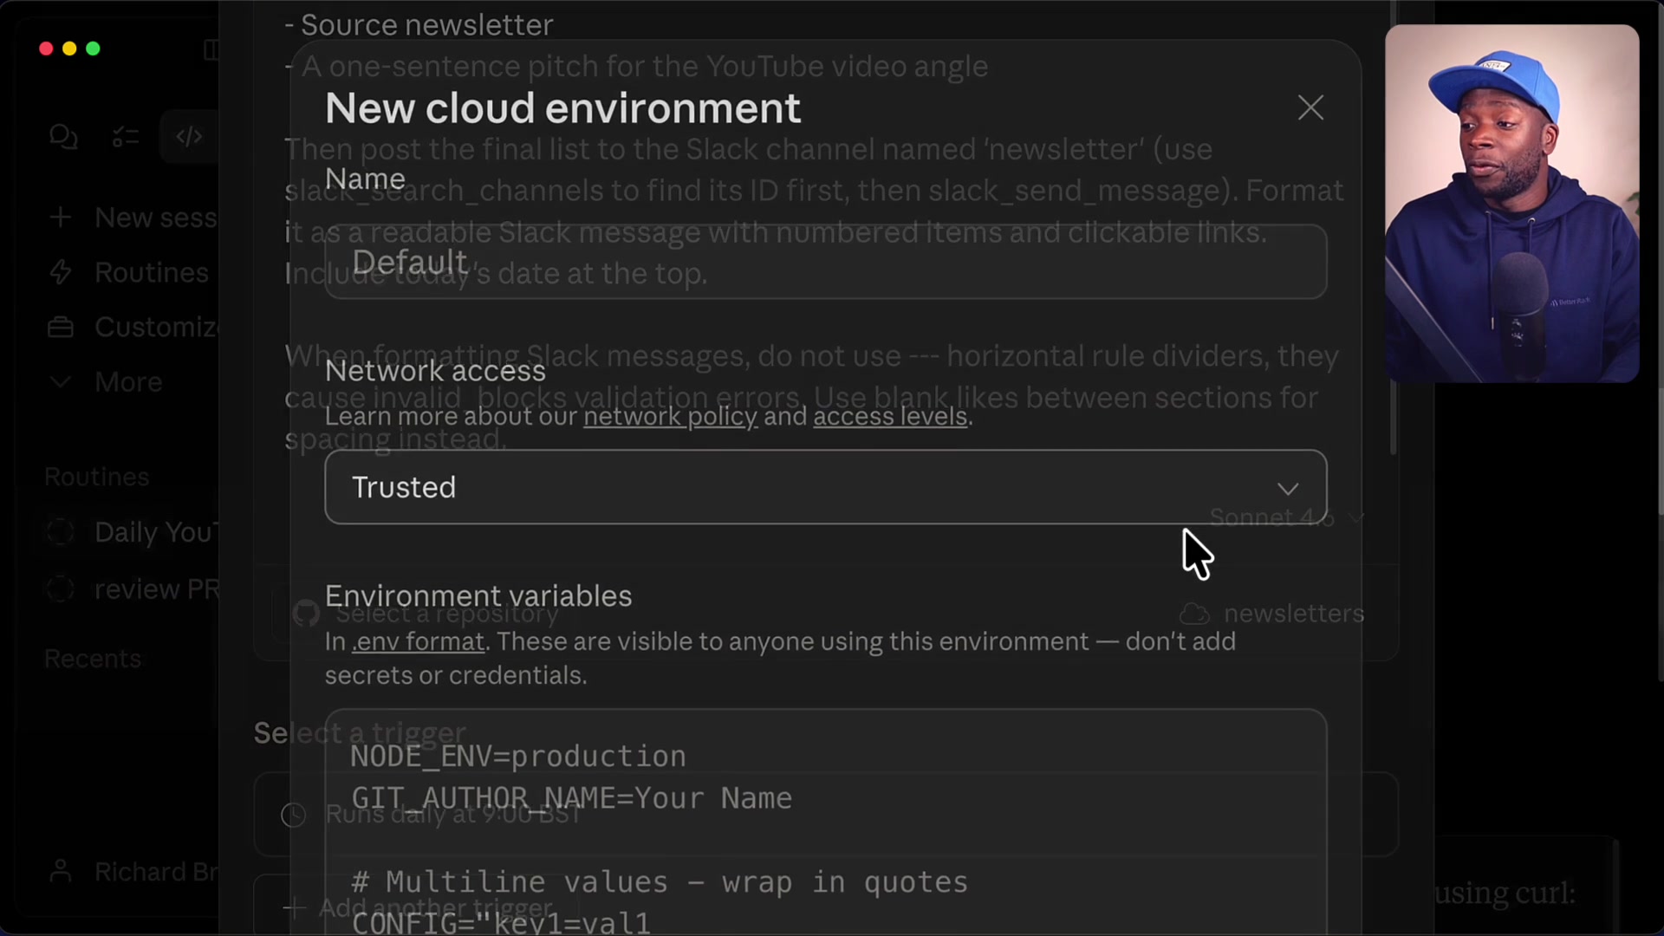Viewport: 1664px width, 936px height.
Task: Select the checklist icon next to chat
Action: (x=125, y=136)
